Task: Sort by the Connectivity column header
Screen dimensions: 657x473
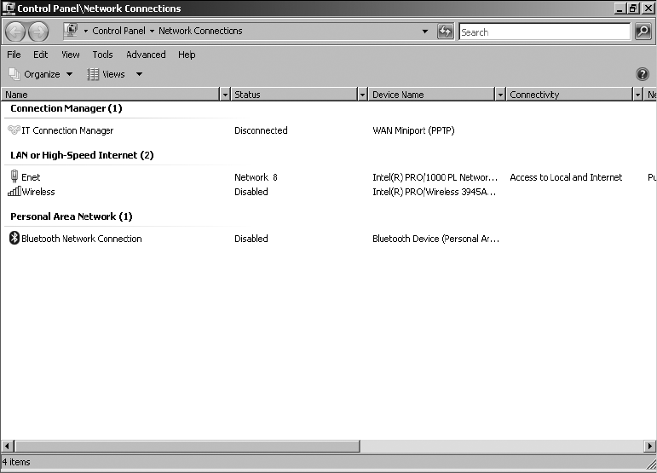Action: (569, 95)
